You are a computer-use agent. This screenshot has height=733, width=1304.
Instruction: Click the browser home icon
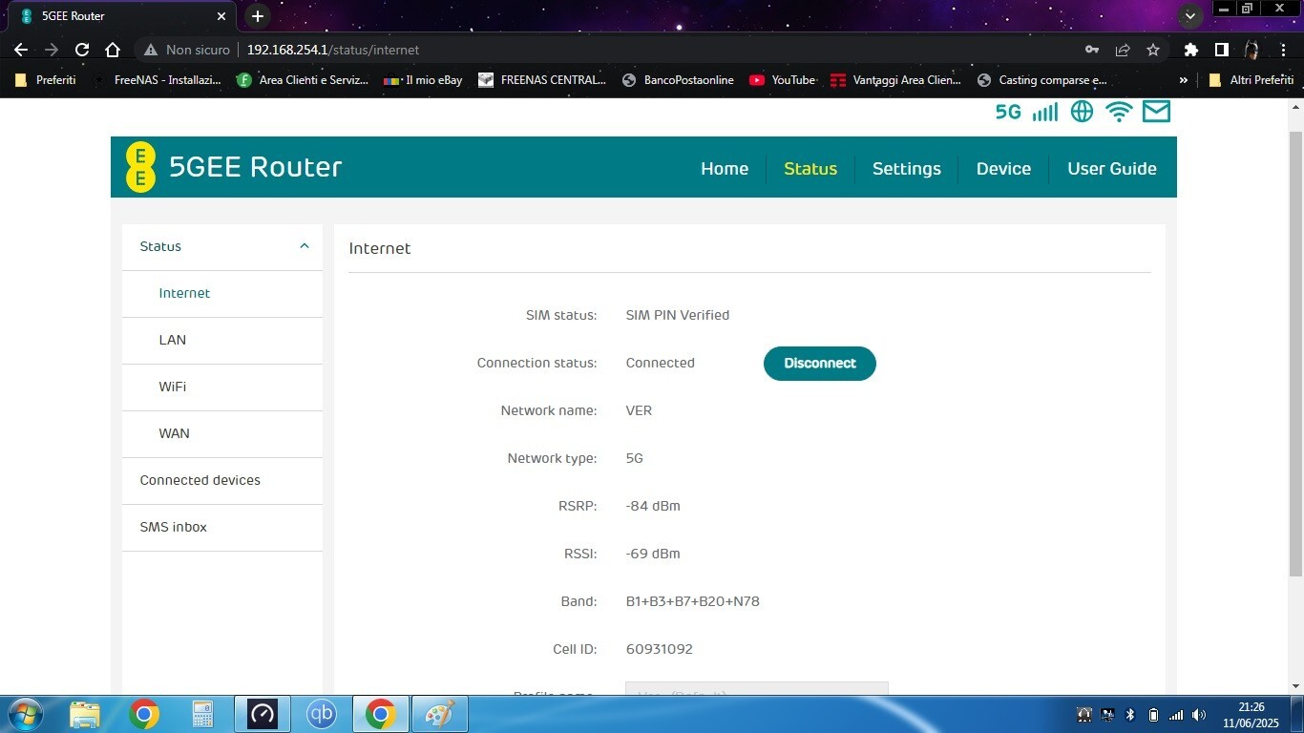tap(113, 50)
